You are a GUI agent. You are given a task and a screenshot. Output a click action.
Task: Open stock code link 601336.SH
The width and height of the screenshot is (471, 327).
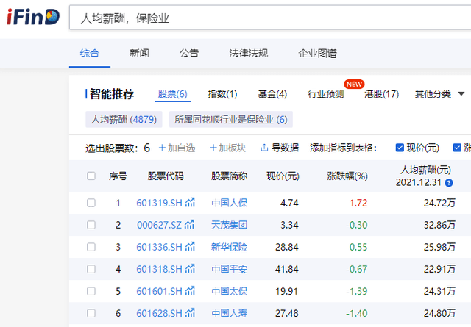159,247
